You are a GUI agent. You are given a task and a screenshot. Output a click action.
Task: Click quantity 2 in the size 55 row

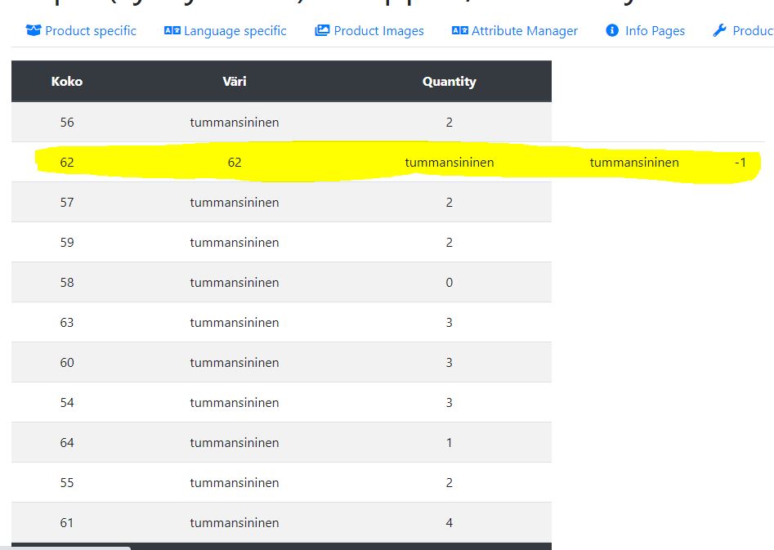[450, 482]
